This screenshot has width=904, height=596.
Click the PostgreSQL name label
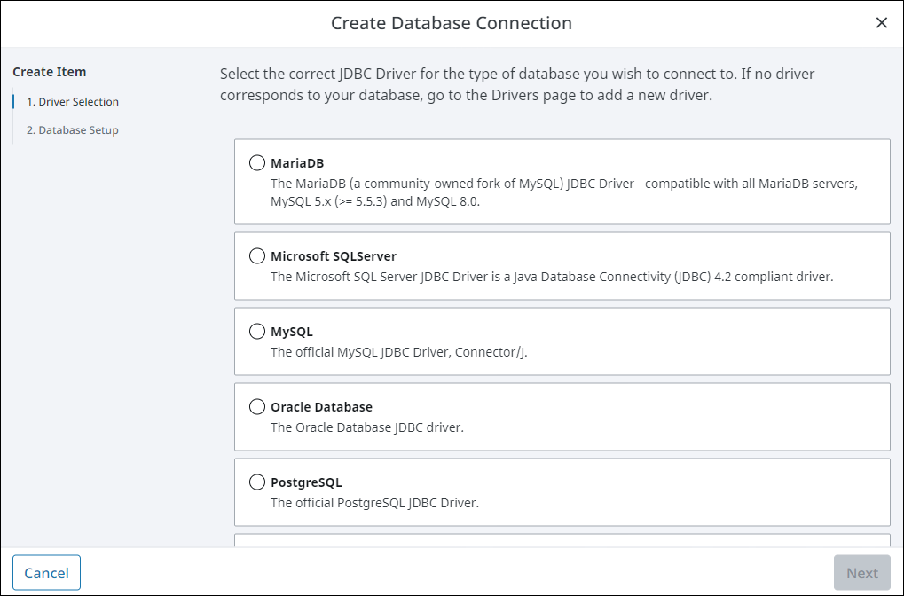point(306,482)
